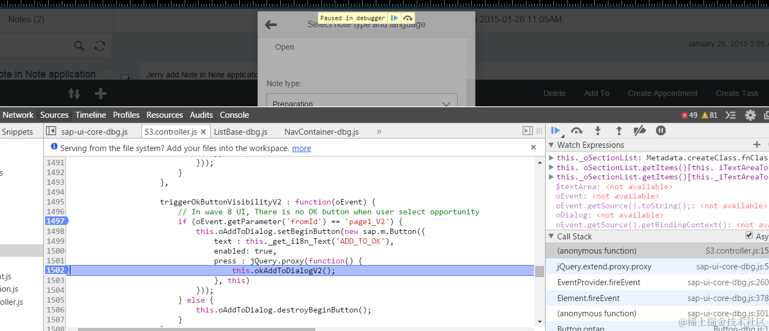Resume from the Paused in debugger overlay

coord(394,18)
